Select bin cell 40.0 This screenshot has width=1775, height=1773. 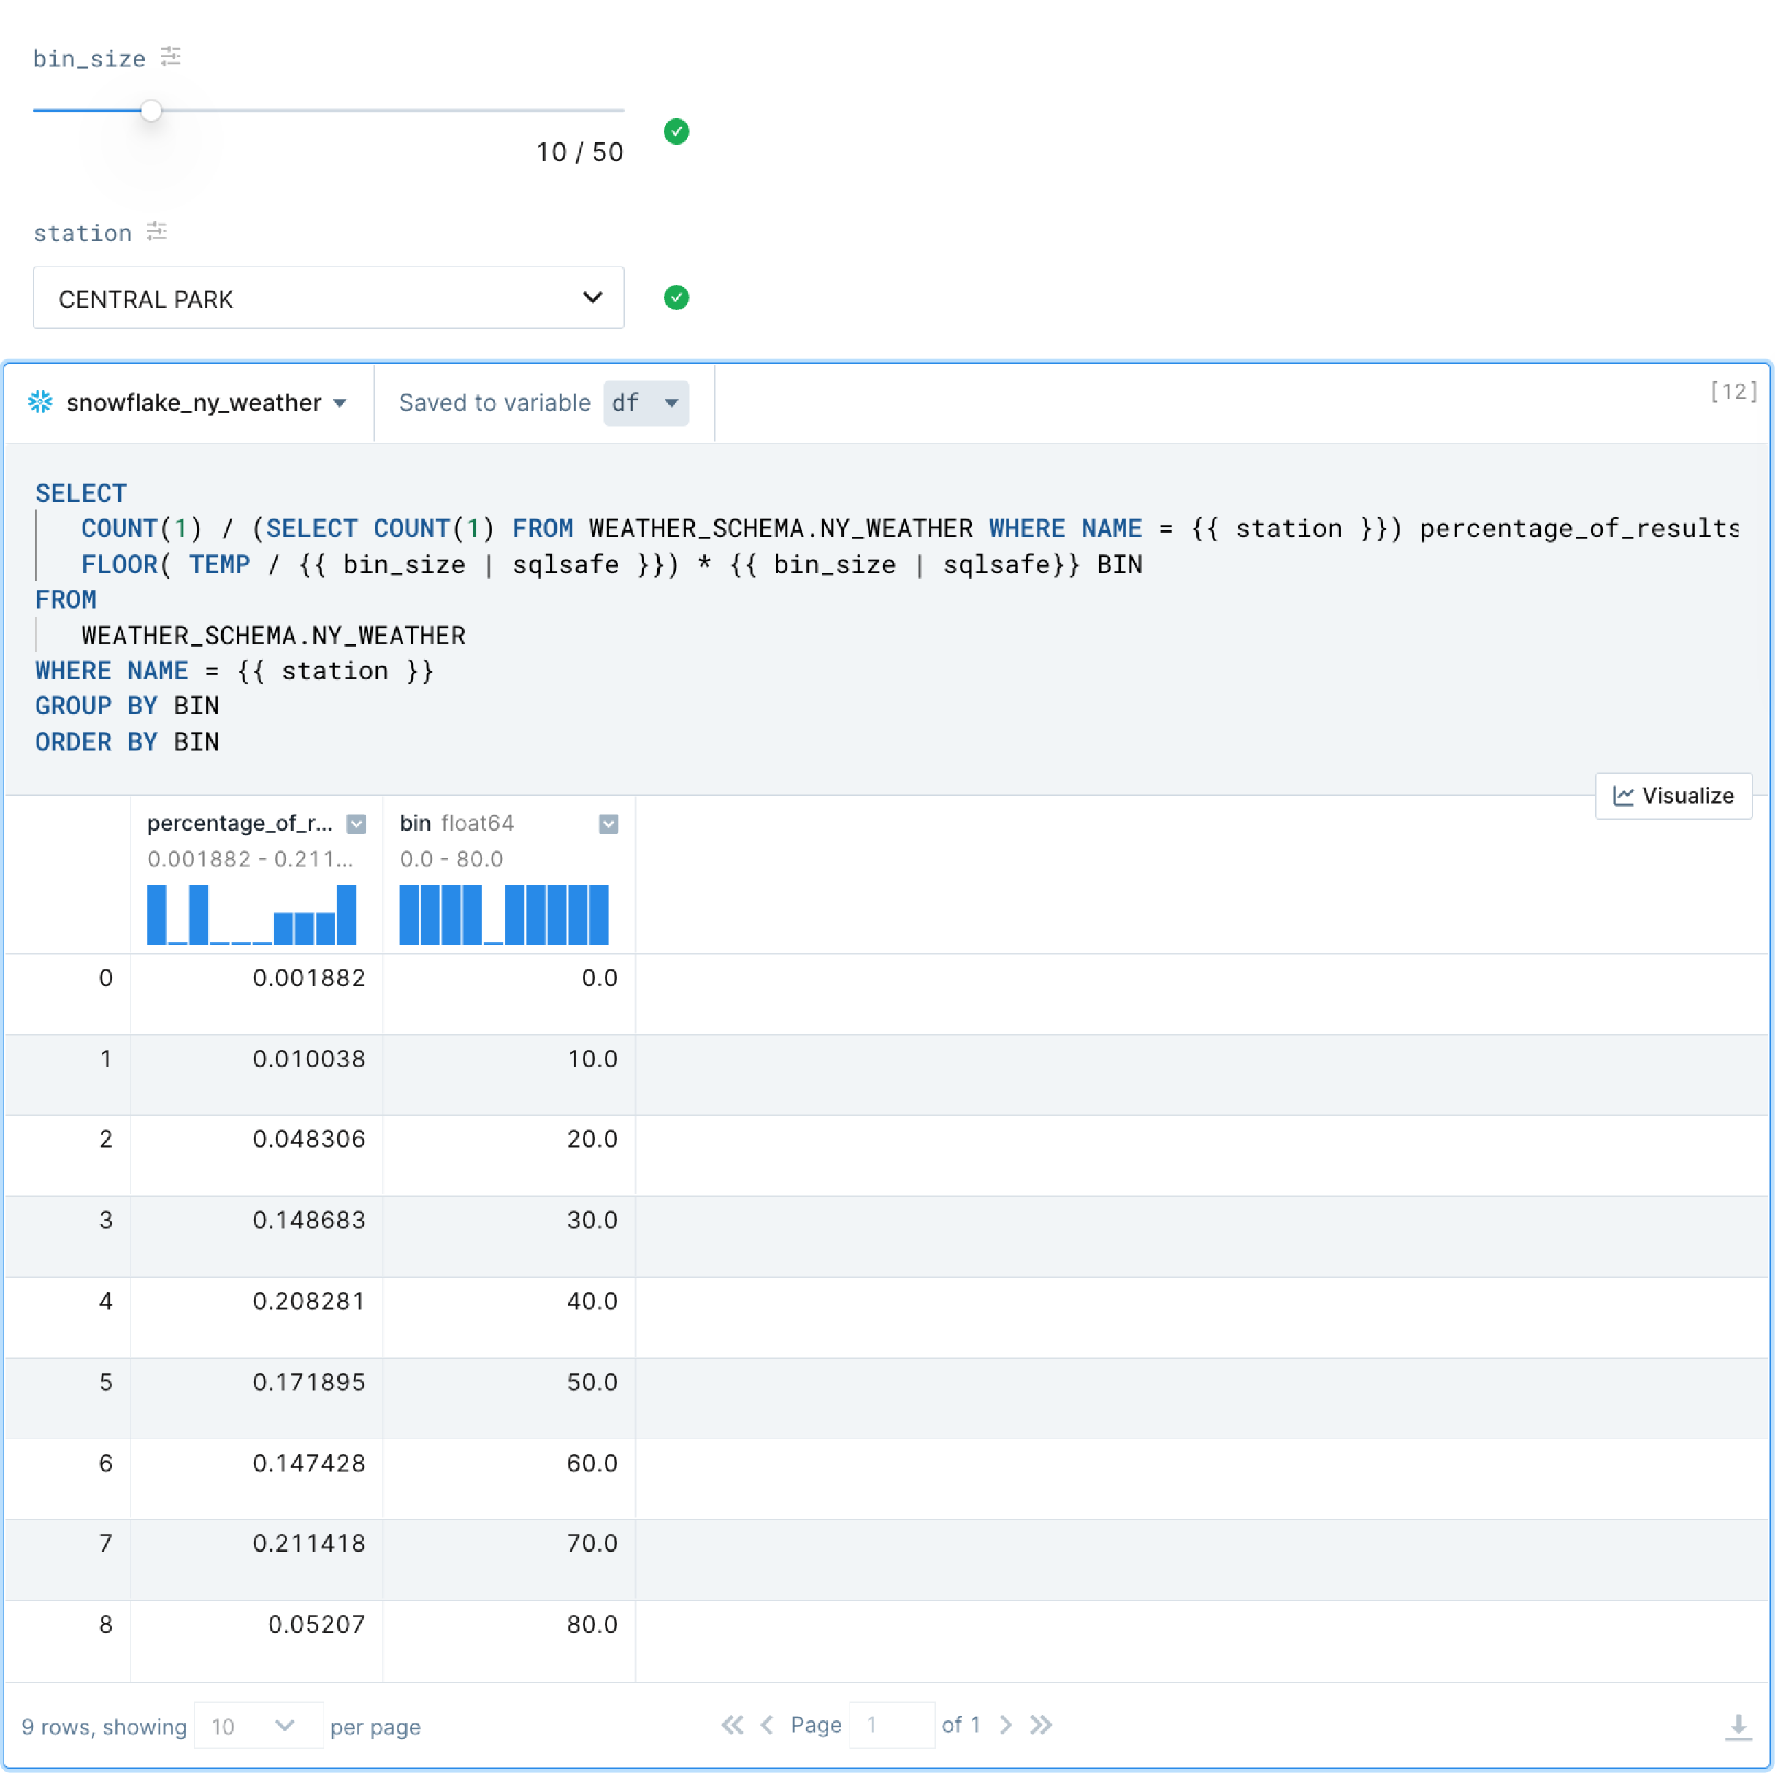tap(592, 1300)
